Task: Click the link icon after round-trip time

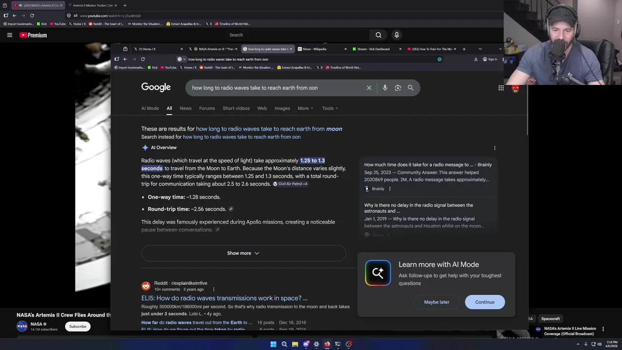Action: [231, 209]
